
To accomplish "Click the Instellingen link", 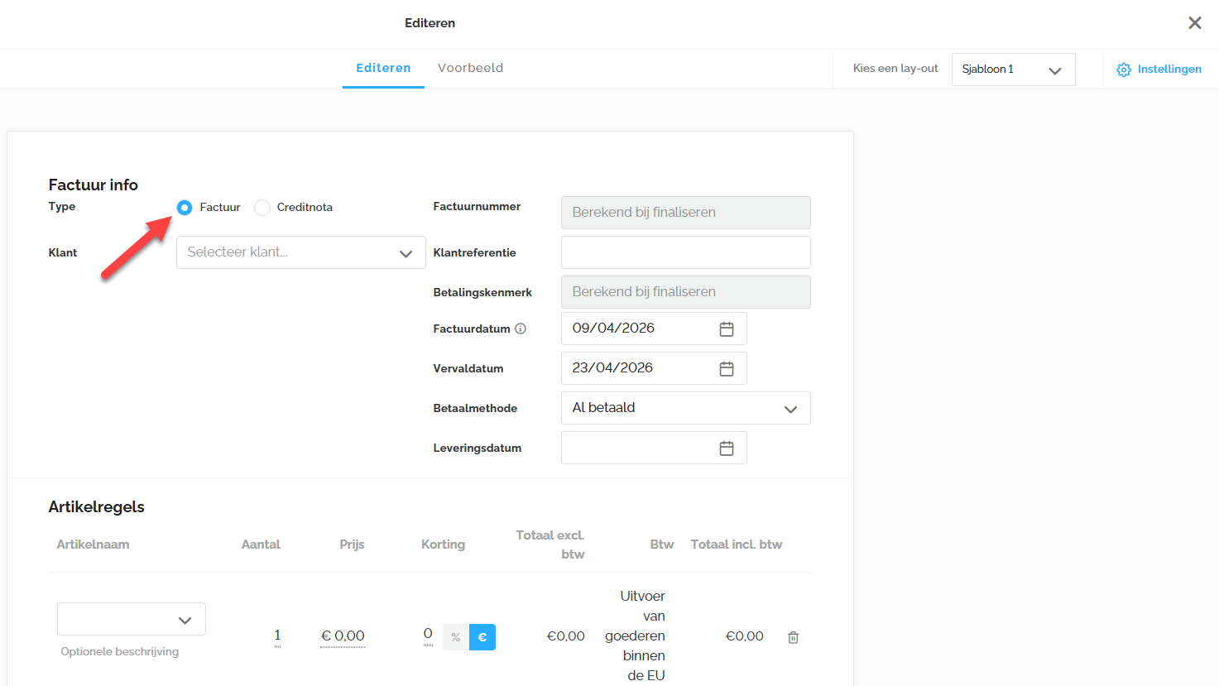I will (x=1169, y=70).
